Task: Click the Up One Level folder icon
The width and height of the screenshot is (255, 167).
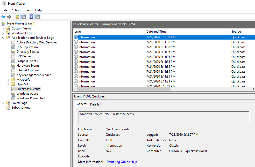Action: pyautogui.click(x=17, y=17)
